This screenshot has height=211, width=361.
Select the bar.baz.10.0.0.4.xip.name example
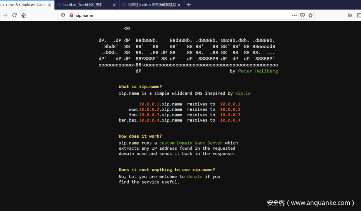click(x=150, y=120)
